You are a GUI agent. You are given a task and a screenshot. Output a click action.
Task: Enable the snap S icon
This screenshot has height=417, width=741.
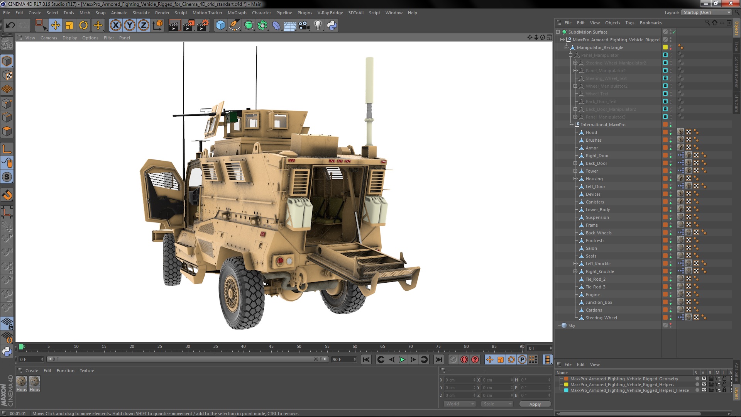tap(7, 177)
